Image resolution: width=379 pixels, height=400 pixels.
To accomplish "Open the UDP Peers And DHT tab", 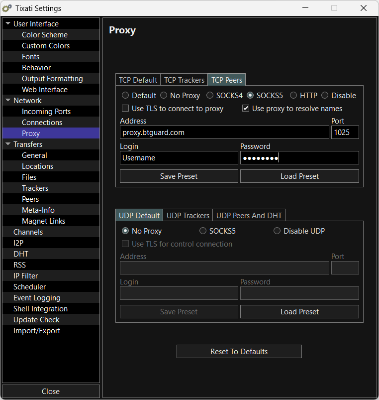I will point(249,216).
